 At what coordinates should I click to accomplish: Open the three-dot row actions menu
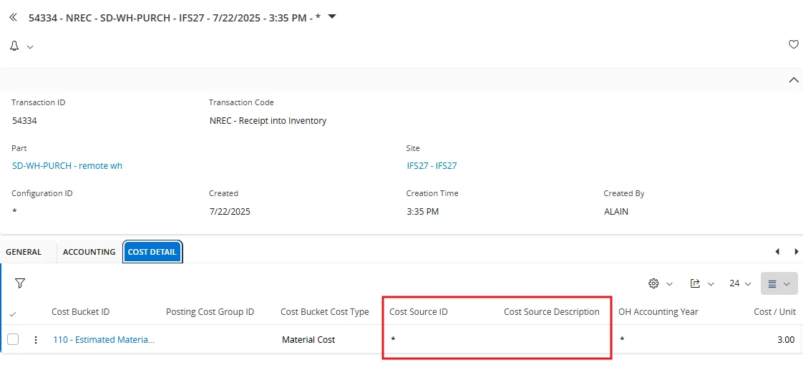click(35, 339)
